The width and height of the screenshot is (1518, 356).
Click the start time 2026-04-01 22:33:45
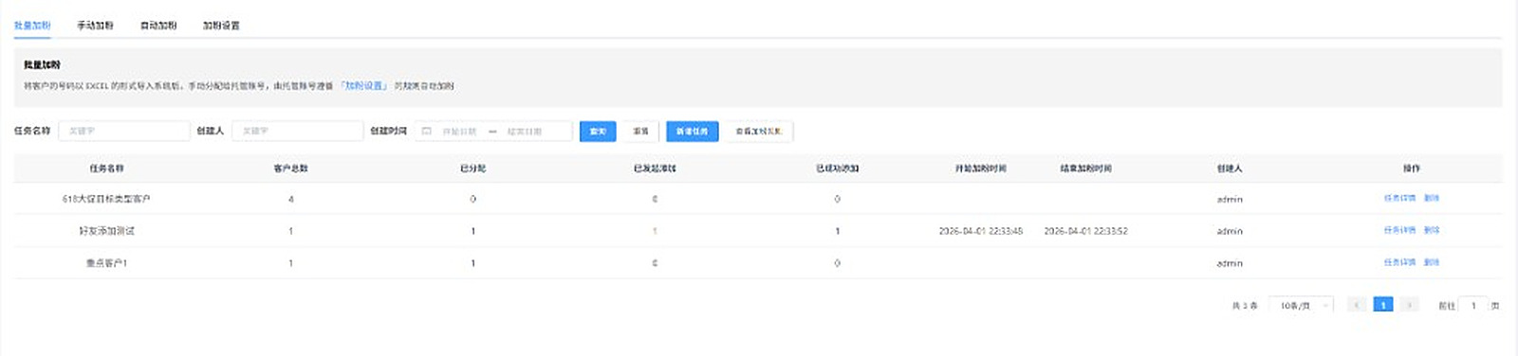(x=981, y=231)
